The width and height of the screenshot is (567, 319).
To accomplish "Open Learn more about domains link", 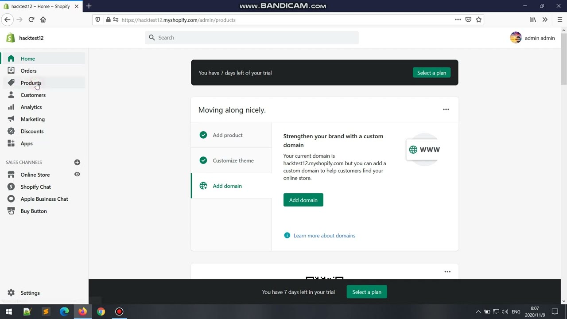I will tap(324, 235).
